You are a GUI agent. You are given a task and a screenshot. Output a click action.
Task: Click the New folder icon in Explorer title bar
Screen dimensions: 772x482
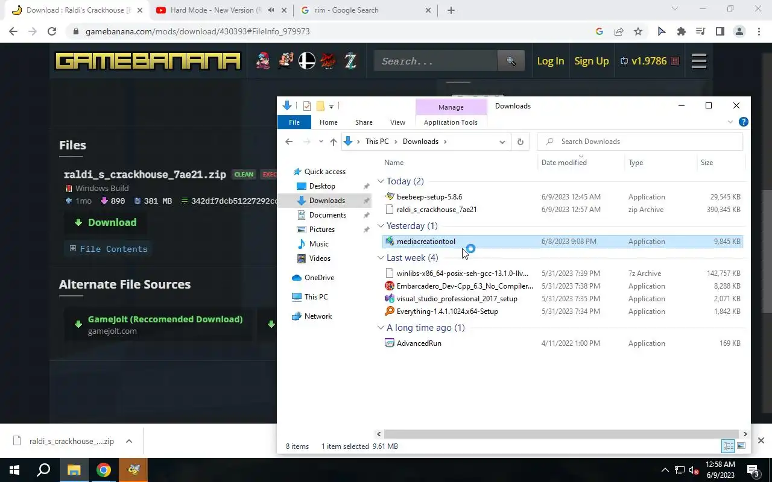pos(320,106)
